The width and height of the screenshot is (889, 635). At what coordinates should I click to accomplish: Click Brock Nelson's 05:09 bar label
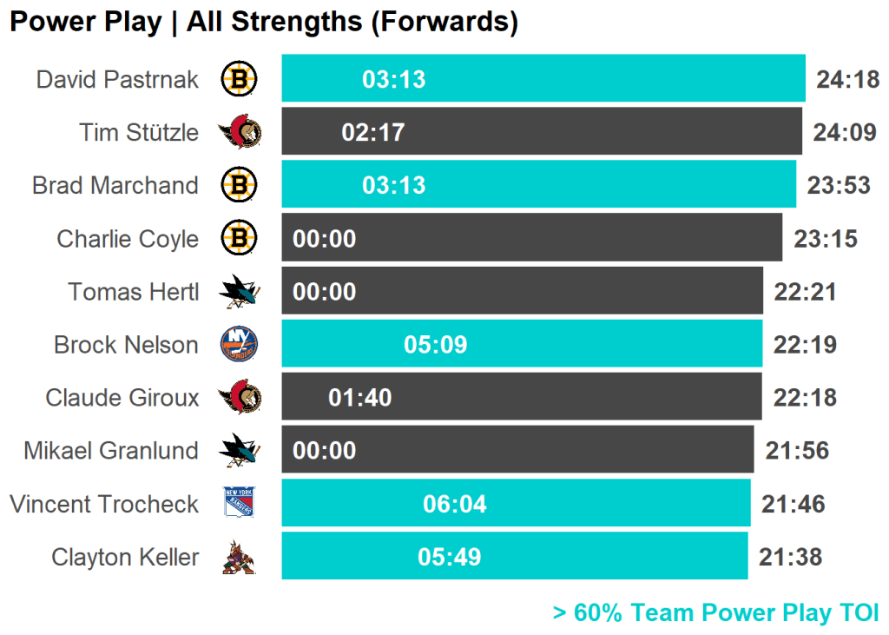click(x=435, y=345)
